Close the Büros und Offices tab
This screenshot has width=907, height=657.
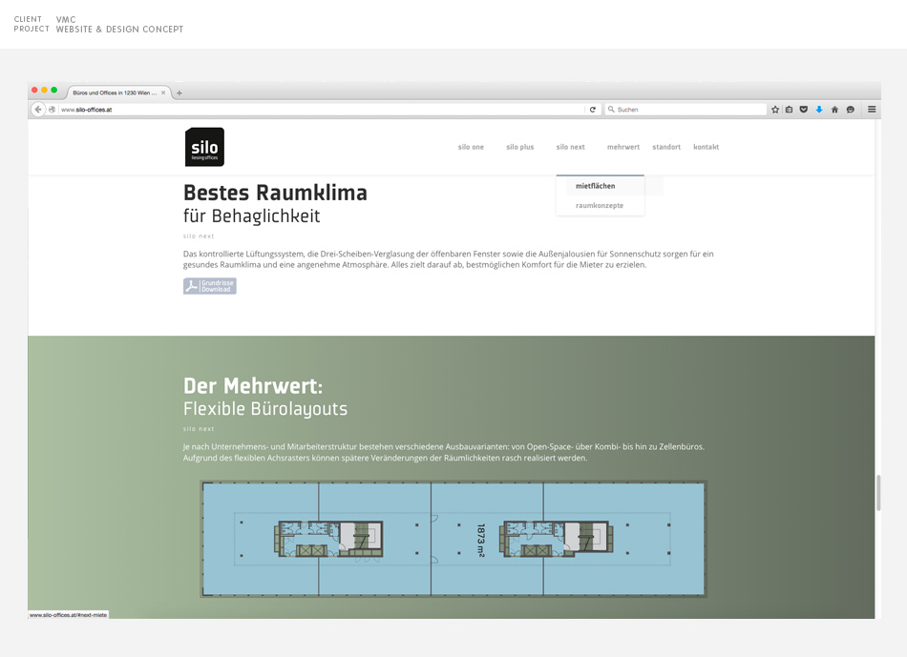tap(164, 93)
